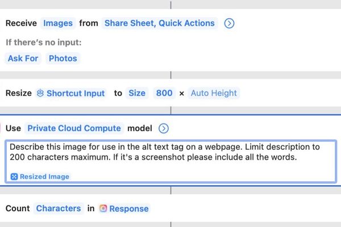
Task: Change the Share Sheet, Quick Actions source
Action: point(159,23)
